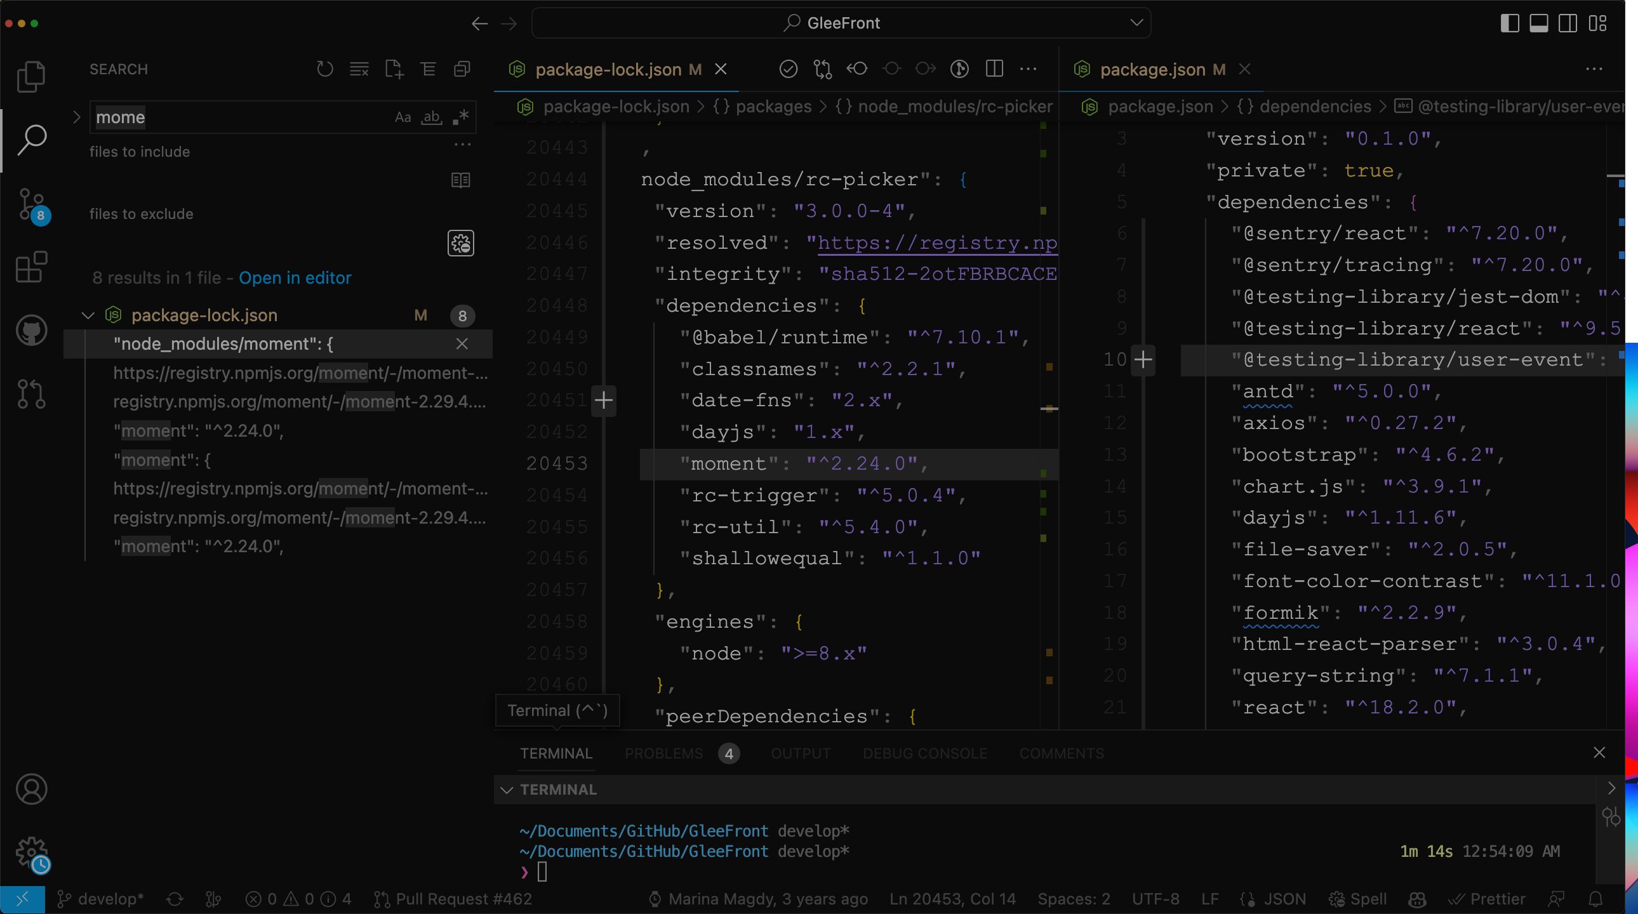Clear all search results
Viewport: 1638px width, 914px height.
(359, 69)
